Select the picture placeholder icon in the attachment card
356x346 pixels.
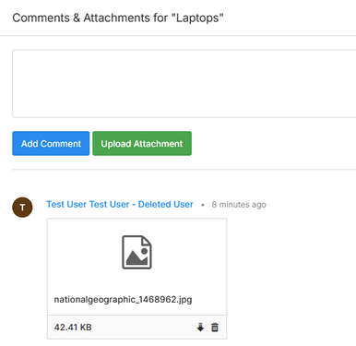coord(136,252)
